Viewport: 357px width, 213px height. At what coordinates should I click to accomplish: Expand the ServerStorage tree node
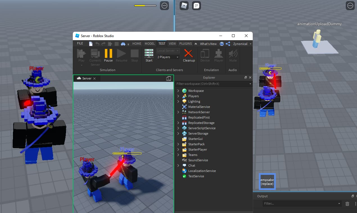tap(178, 133)
